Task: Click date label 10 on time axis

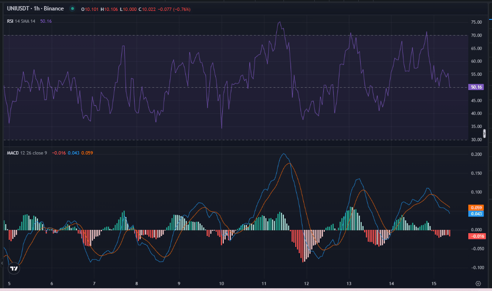Action: [221, 283]
